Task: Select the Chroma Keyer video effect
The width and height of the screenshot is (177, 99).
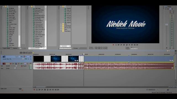Action: point(39,24)
